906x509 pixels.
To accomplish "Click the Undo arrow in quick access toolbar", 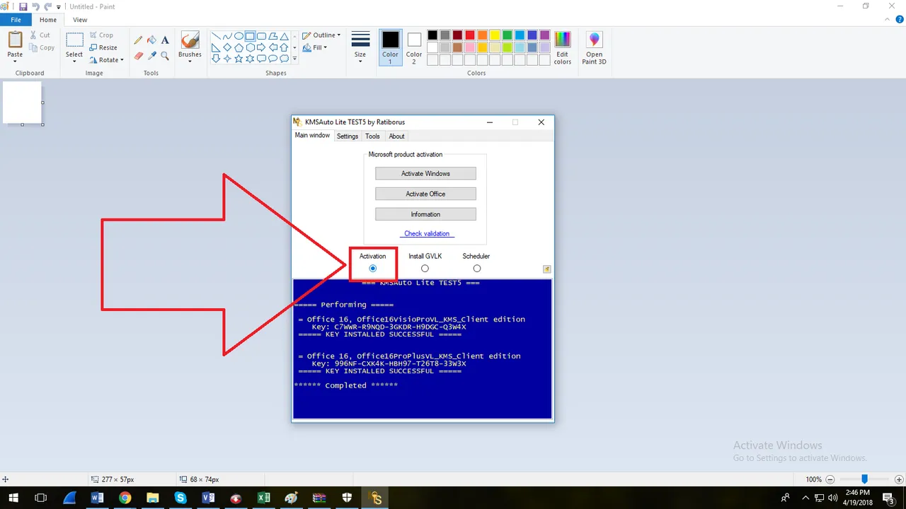I will 35,6.
